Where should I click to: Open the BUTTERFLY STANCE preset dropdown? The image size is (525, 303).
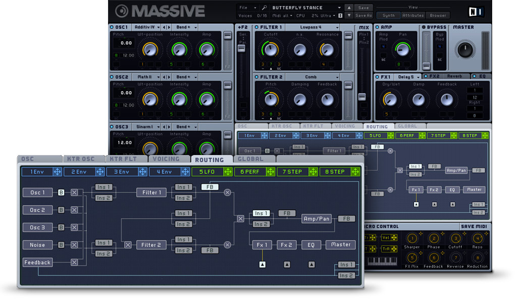(x=306, y=8)
